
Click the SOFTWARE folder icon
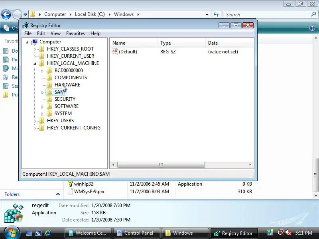[49, 106]
